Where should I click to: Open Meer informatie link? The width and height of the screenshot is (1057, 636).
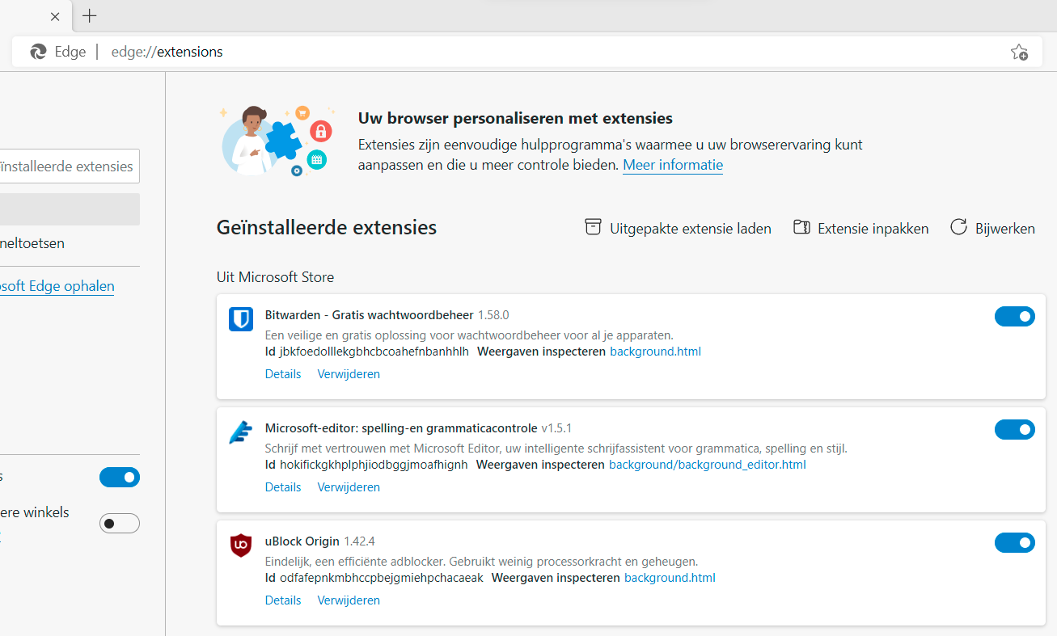click(672, 165)
